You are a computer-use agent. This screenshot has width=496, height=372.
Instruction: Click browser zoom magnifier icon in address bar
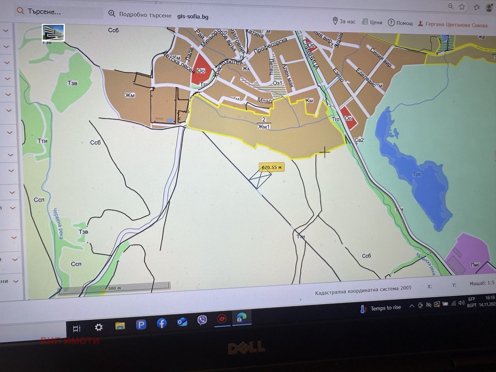[450, 6]
